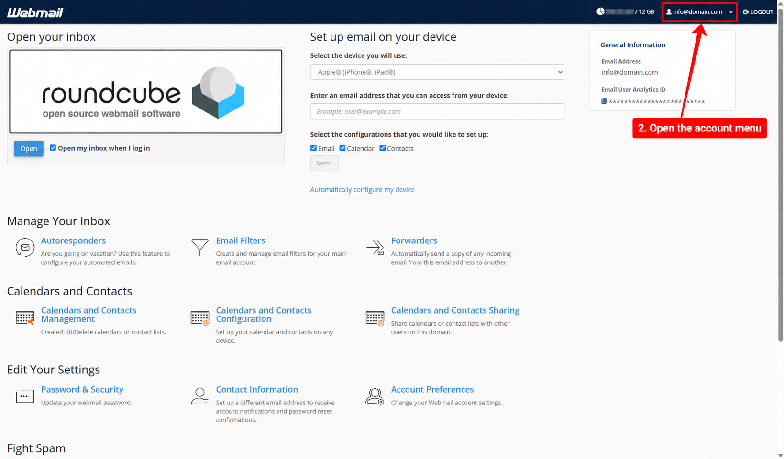Click the Forwarders arrow icon
This screenshot has height=459, width=784.
[x=375, y=248]
